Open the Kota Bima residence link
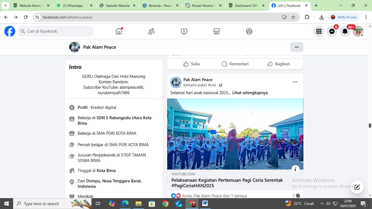 point(106,171)
